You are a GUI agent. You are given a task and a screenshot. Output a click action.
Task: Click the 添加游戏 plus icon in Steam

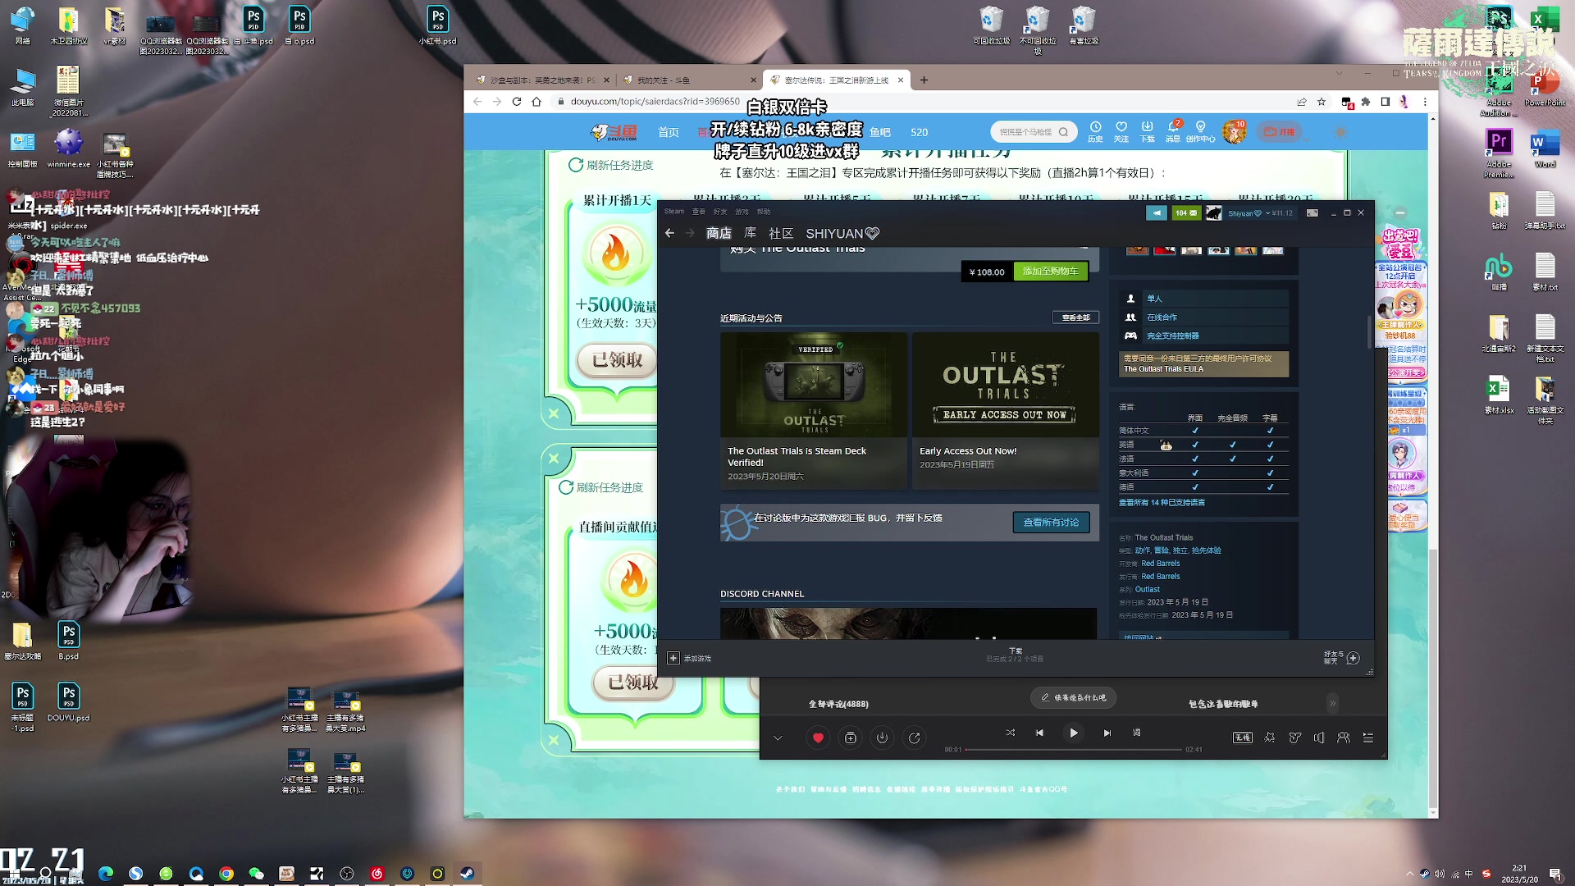(x=673, y=658)
